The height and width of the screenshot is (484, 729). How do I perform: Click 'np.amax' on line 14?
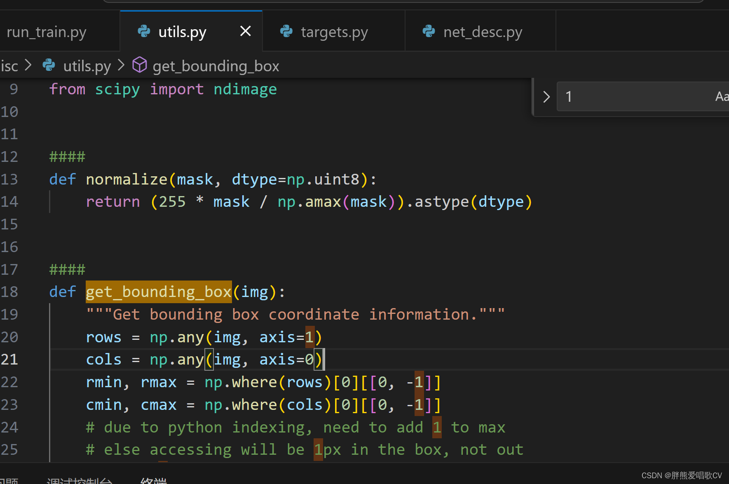(x=309, y=202)
